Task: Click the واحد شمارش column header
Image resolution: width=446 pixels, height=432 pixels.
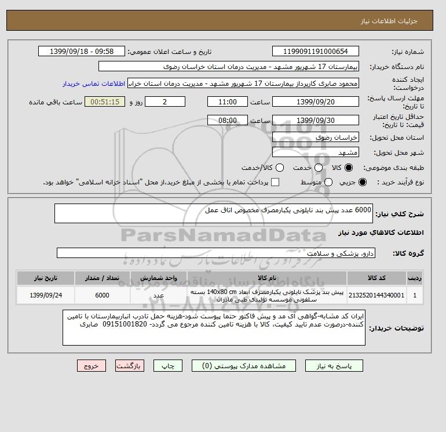Action: point(159,278)
